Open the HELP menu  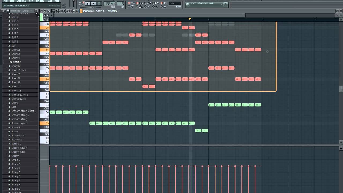pos(57,1)
